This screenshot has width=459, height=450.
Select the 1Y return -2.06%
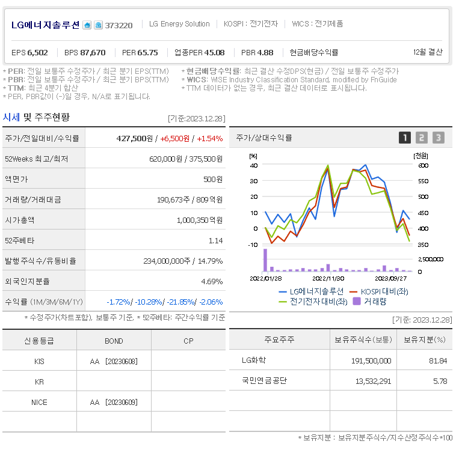click(211, 302)
